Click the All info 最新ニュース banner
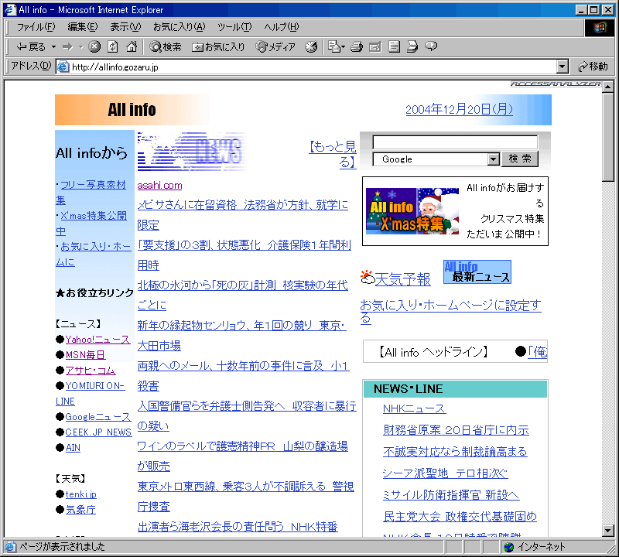 (477, 272)
